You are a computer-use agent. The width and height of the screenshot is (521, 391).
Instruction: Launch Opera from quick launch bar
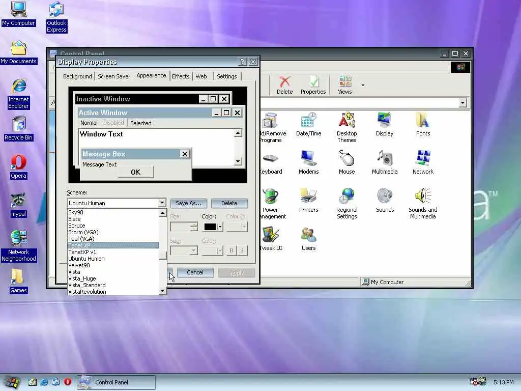click(68, 382)
